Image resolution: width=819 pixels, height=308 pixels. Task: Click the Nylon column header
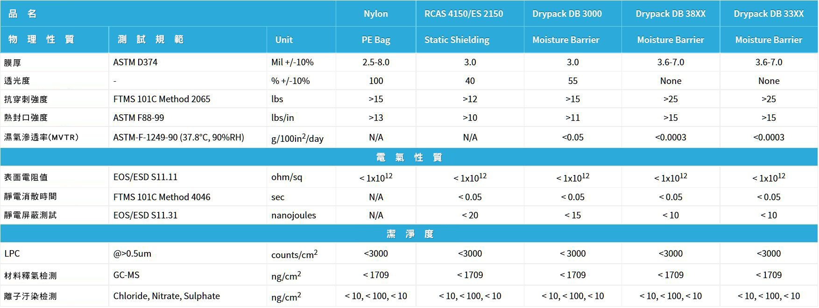(x=375, y=14)
